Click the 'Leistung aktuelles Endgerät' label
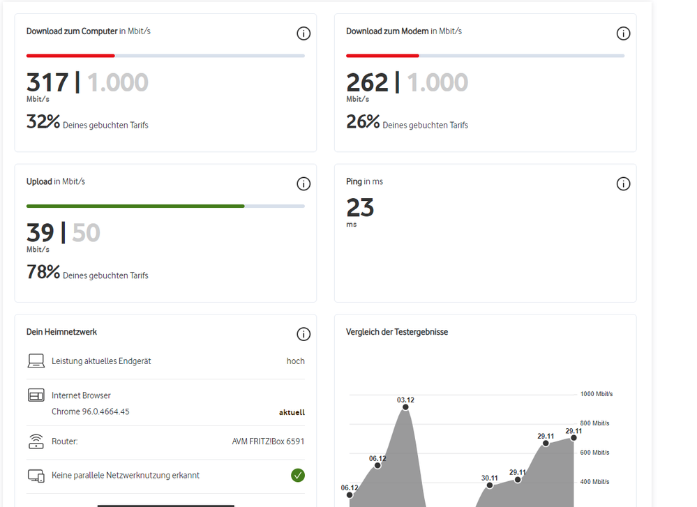The image size is (697, 507). pos(101,361)
